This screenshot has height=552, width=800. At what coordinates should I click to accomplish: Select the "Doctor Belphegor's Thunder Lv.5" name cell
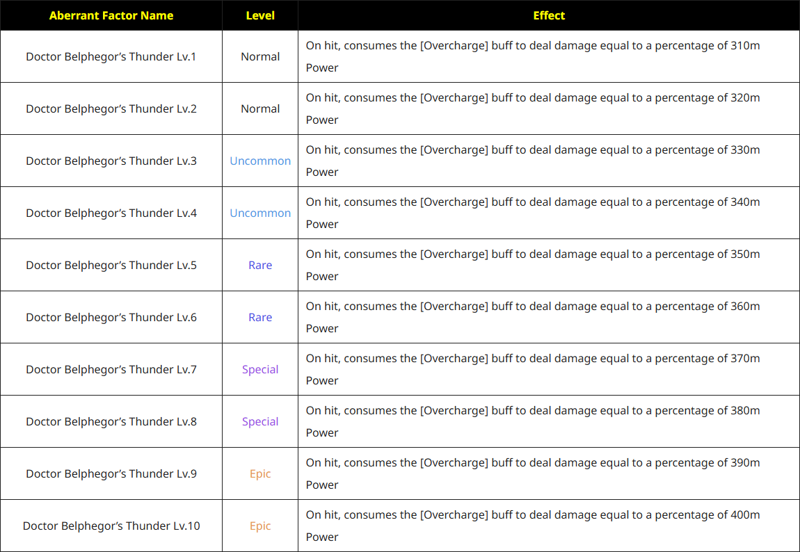[x=111, y=265]
